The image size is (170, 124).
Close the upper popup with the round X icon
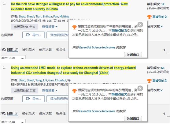(x=140, y=24)
